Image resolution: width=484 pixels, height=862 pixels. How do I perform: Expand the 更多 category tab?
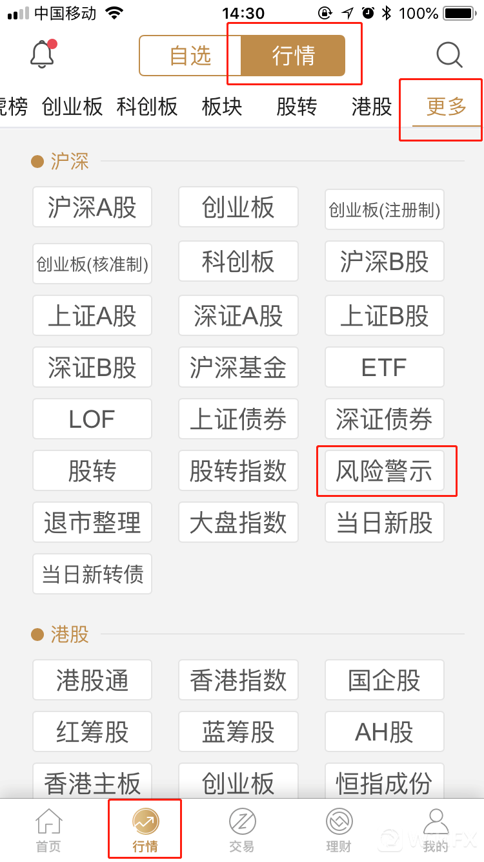(446, 107)
